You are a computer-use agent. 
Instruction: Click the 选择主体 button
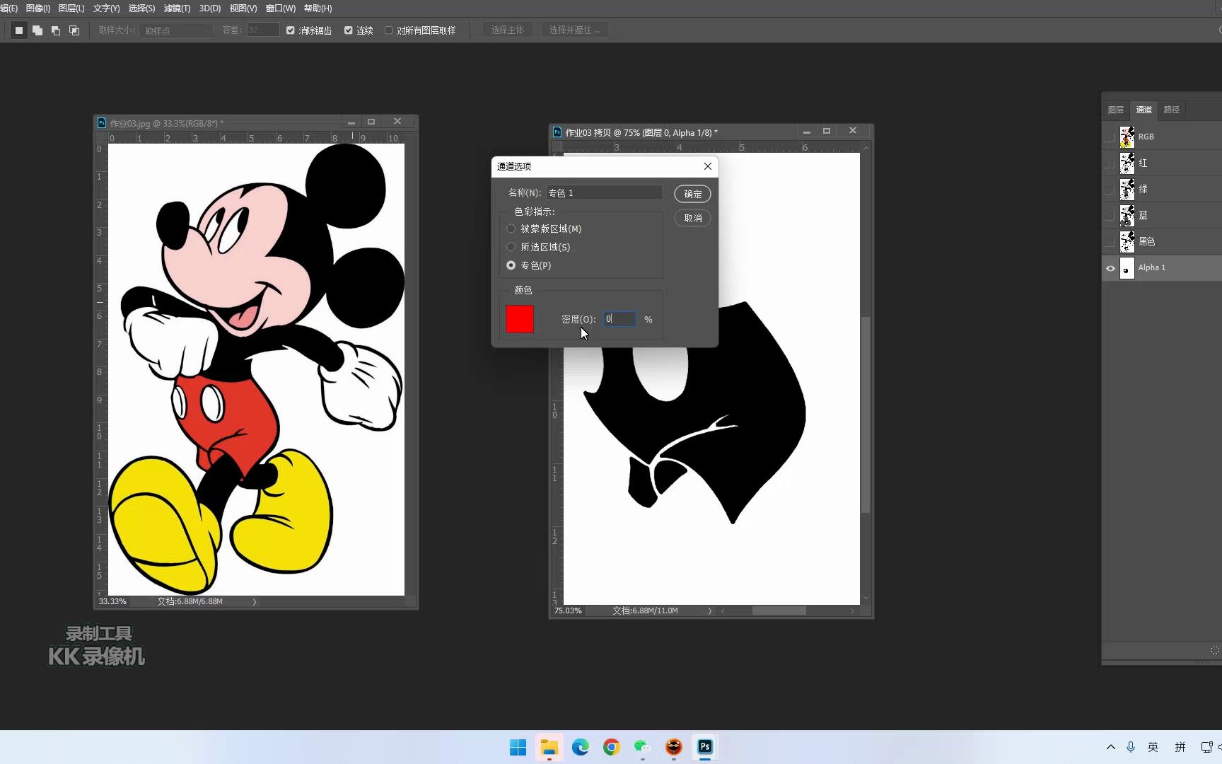(x=508, y=30)
